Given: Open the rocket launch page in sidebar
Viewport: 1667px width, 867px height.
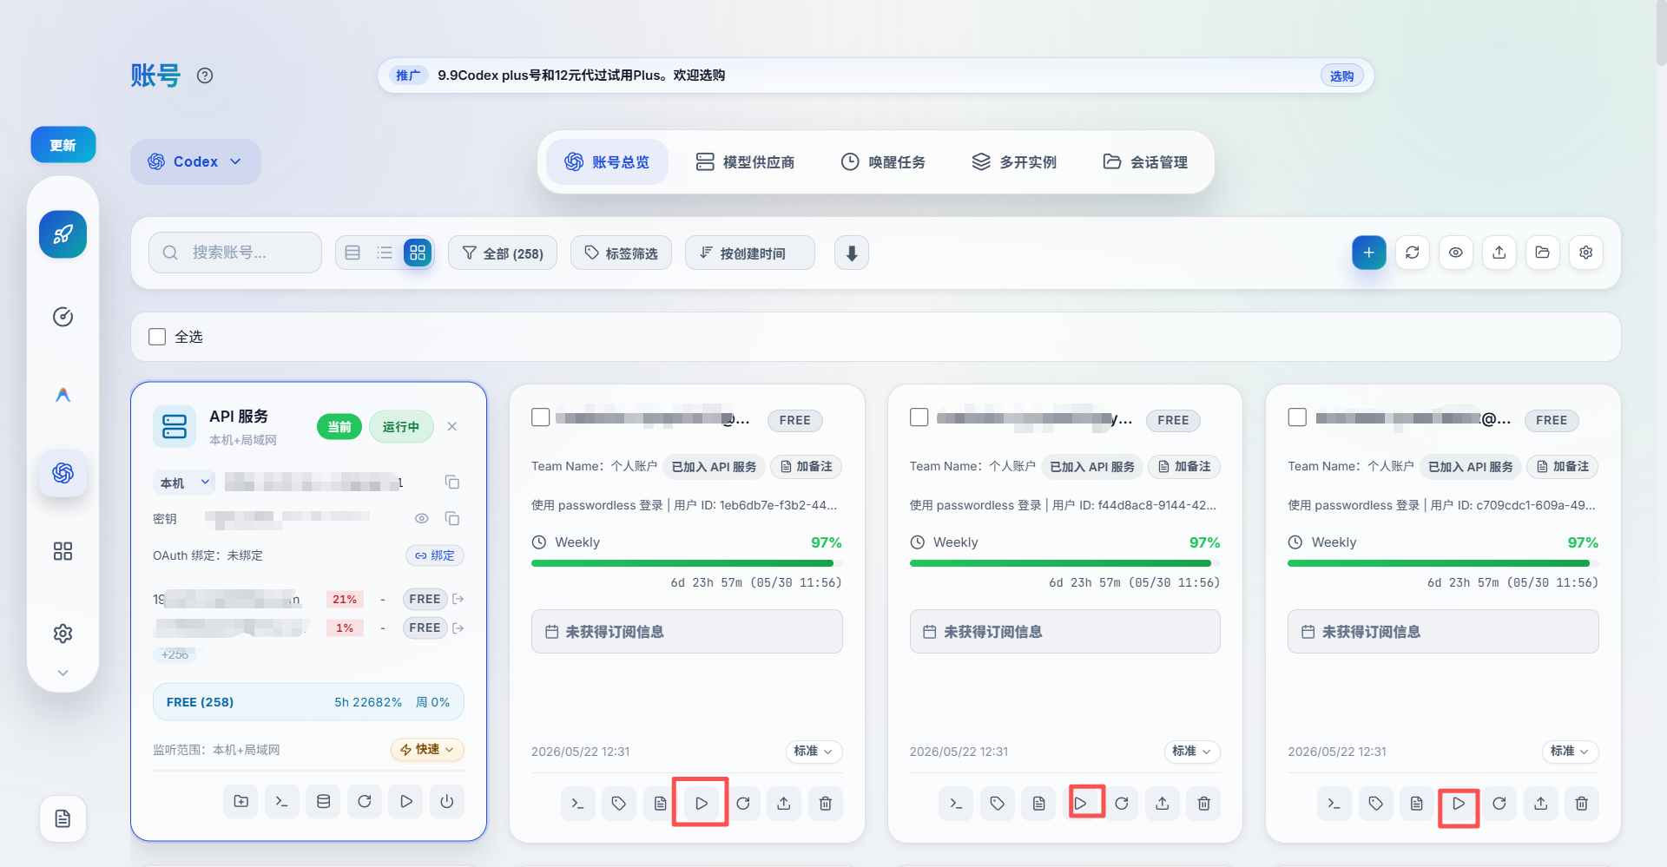Looking at the screenshot, I should point(63,234).
